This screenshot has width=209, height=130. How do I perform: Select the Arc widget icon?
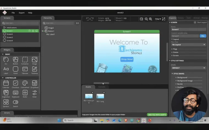pos(6,60)
